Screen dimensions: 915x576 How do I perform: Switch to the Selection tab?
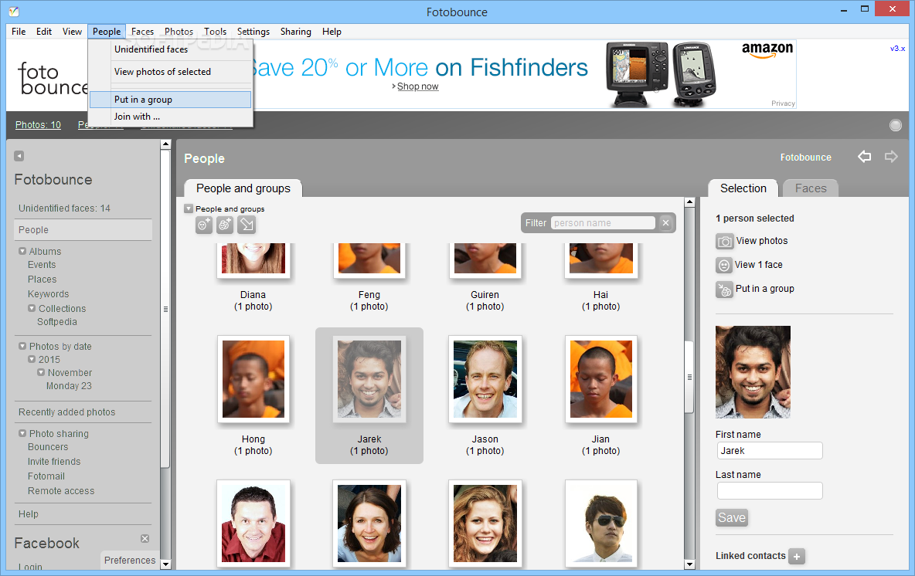click(743, 188)
